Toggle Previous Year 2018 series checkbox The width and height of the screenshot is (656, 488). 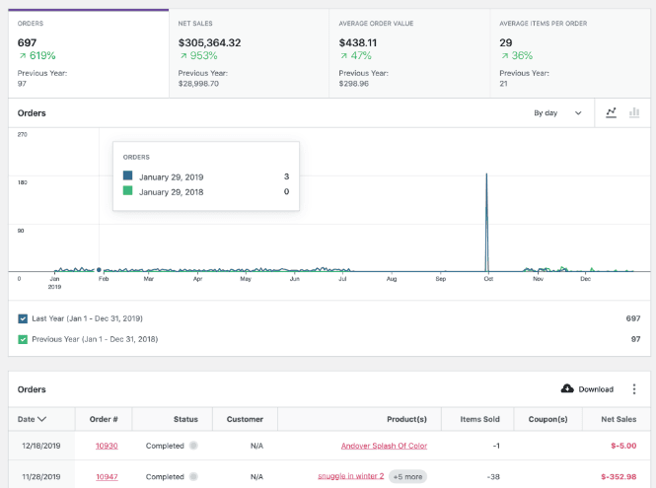23,339
